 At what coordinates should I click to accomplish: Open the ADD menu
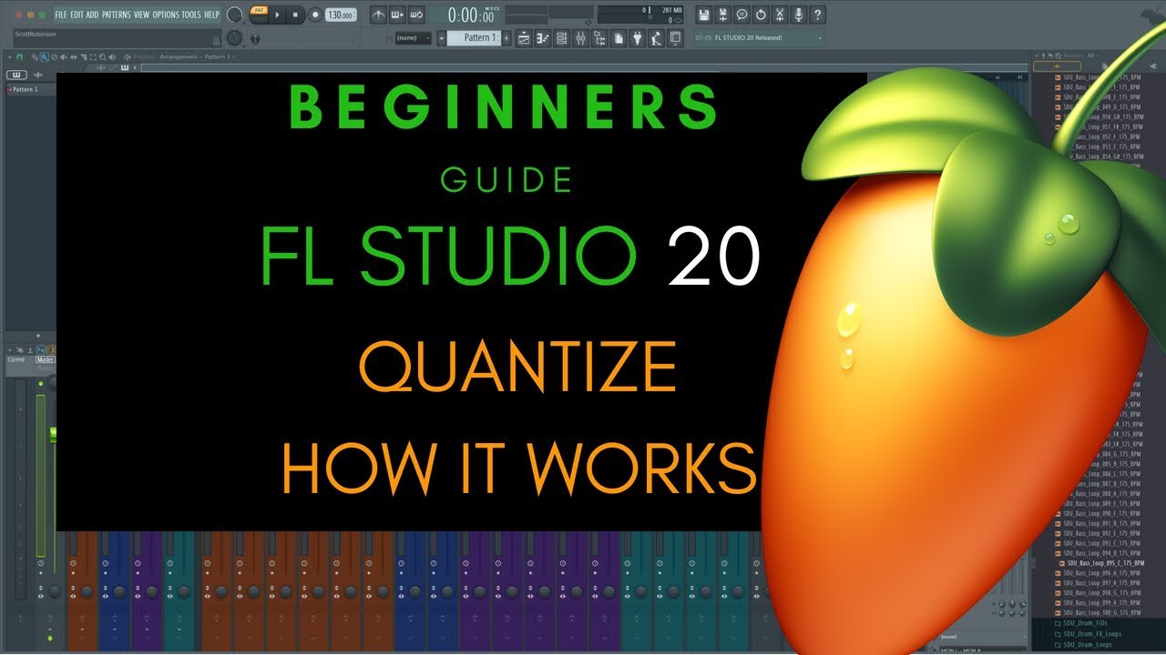92,15
